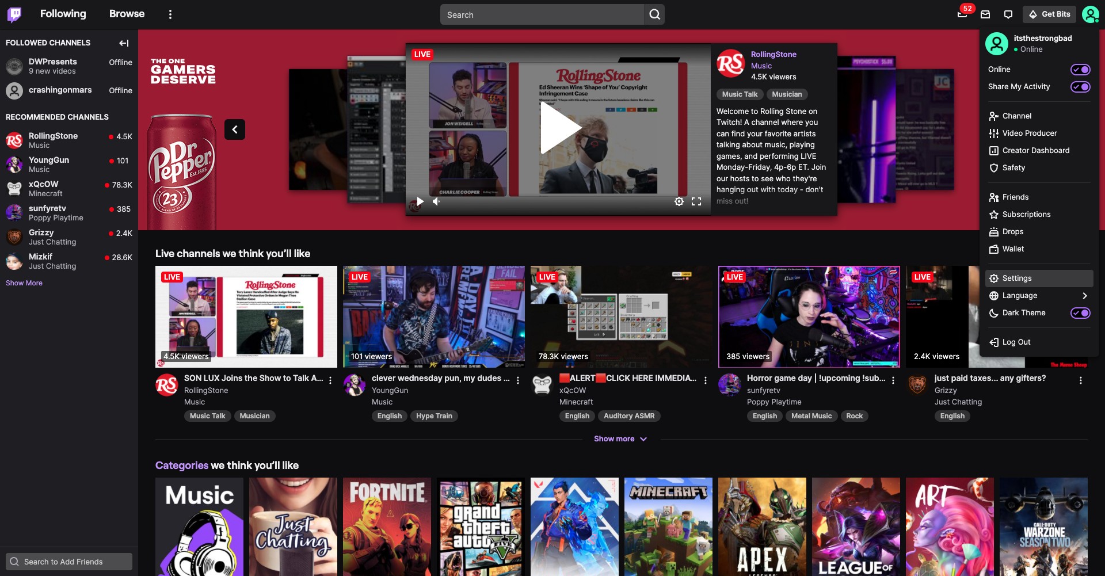The width and height of the screenshot is (1105, 576).
Task: Click the profile avatar in top bar
Action: pos(1090,14)
